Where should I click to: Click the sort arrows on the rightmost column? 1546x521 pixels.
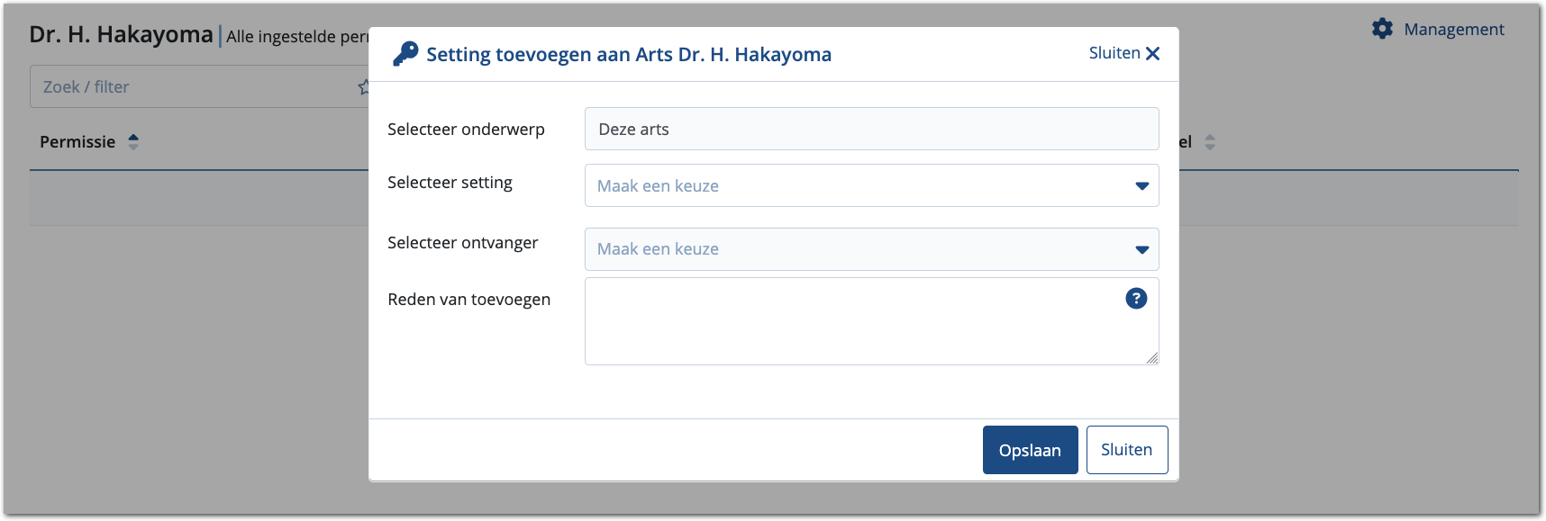pyautogui.click(x=1210, y=142)
